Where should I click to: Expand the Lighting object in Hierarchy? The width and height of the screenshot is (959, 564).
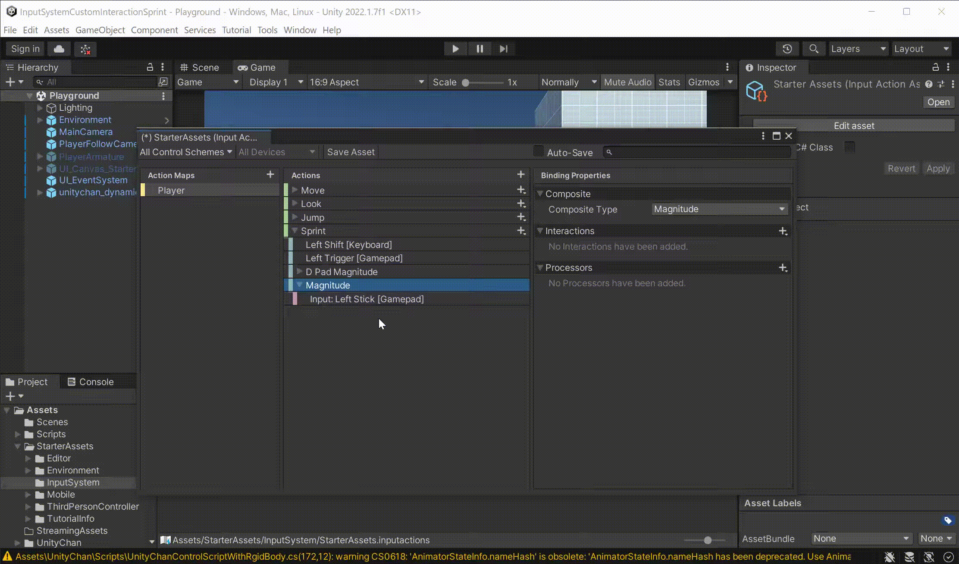click(40, 107)
